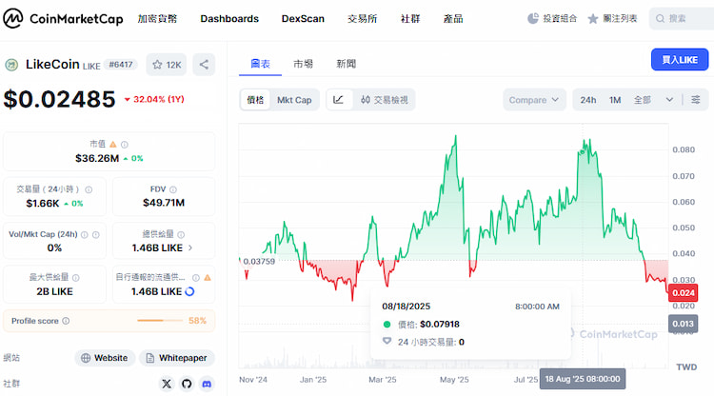Viewport: 714px width, 396px height.
Task: Click the portfolio link in header
Action: (552, 19)
